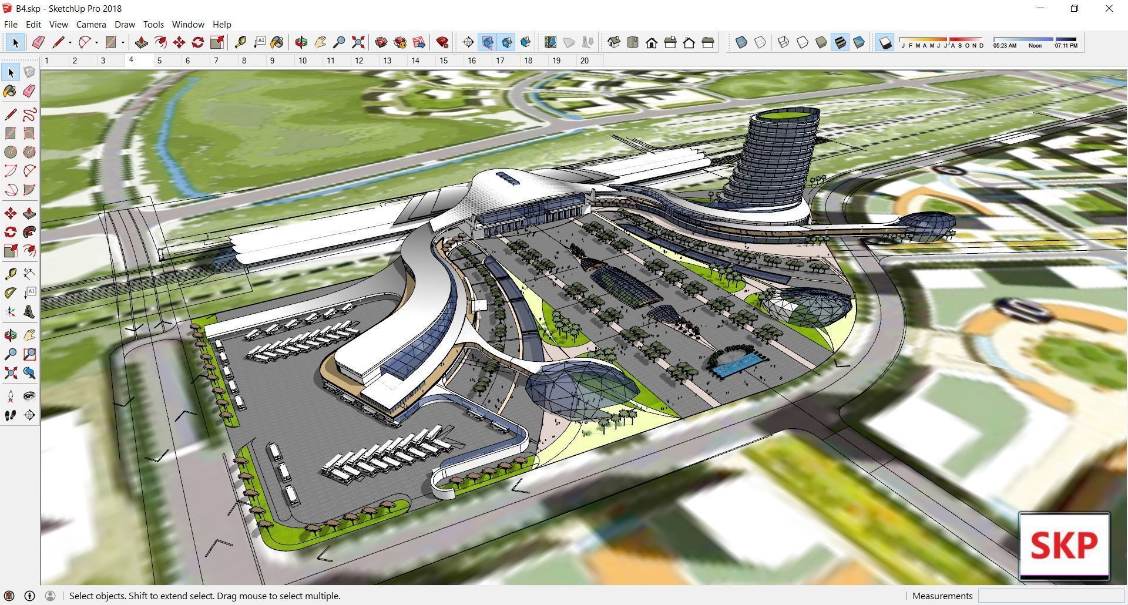Screen dimensions: 1128x605
Task: Expand the Line tool dropdown arrow
Action: tap(70, 42)
